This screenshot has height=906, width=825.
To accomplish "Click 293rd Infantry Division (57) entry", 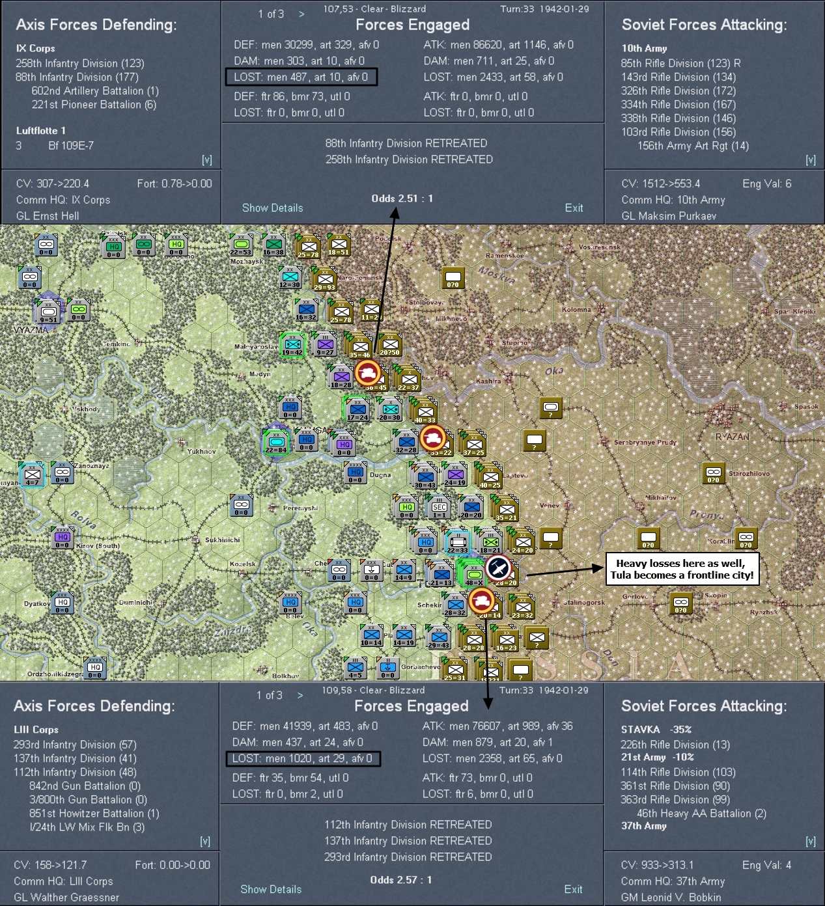I will pos(75,745).
